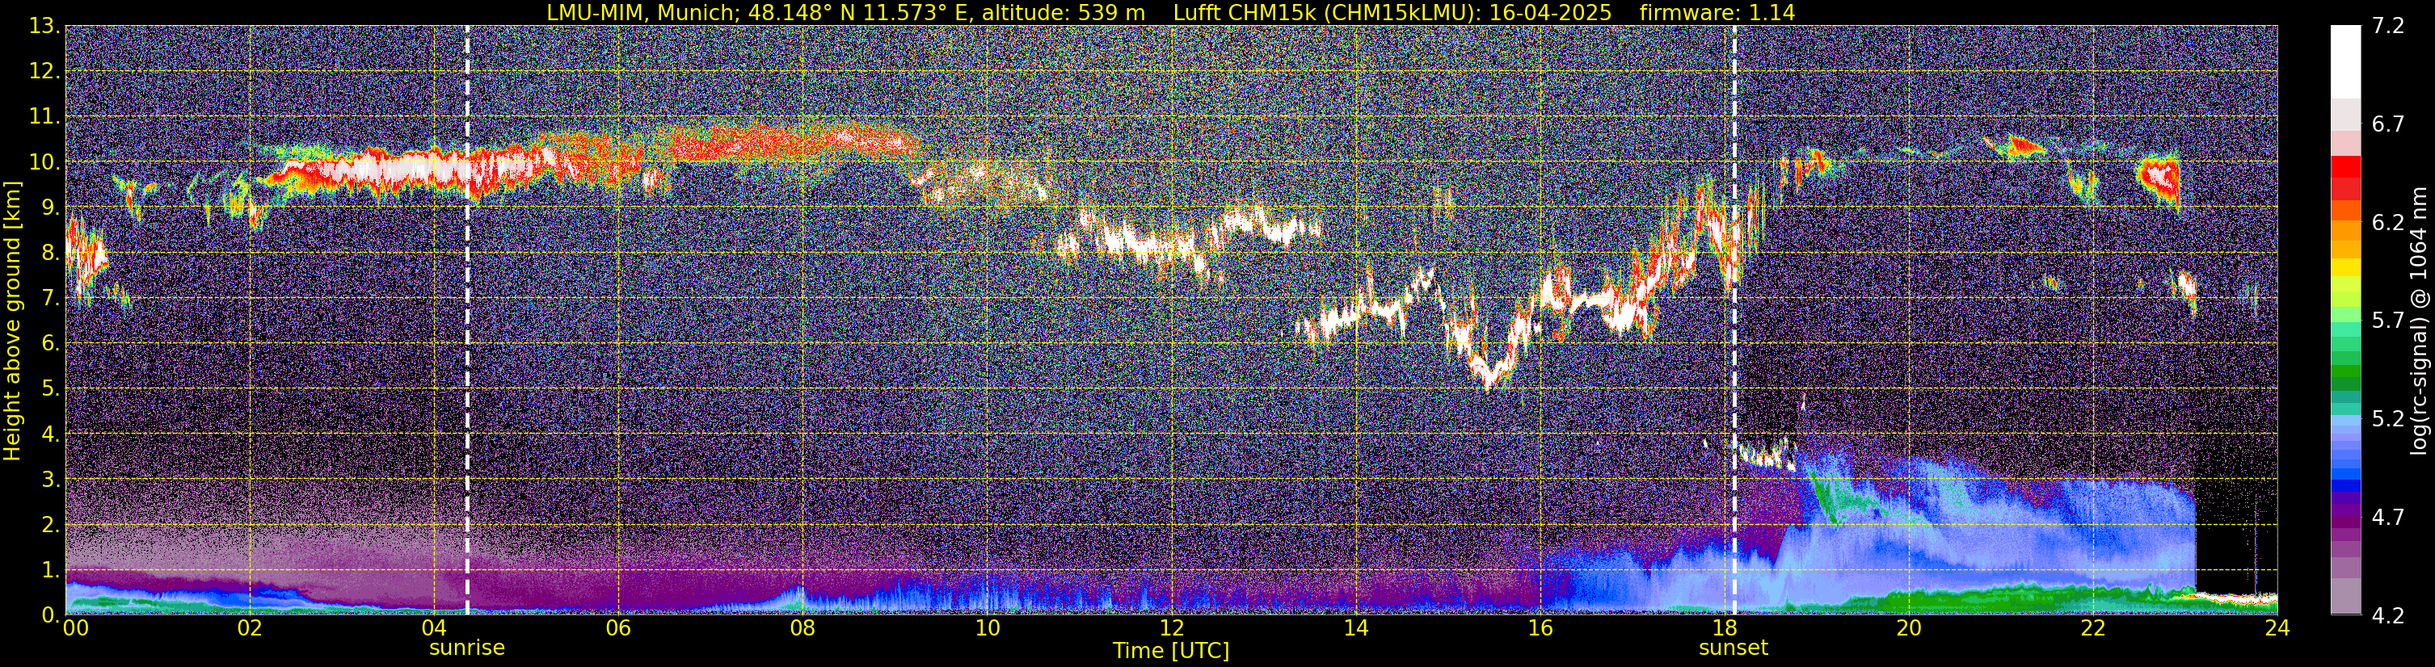Click 'altitude: 539 m' in the plot title
2435x667 pixels.
point(1063,12)
